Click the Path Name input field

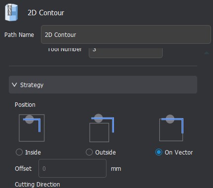pyautogui.click(x=126, y=34)
